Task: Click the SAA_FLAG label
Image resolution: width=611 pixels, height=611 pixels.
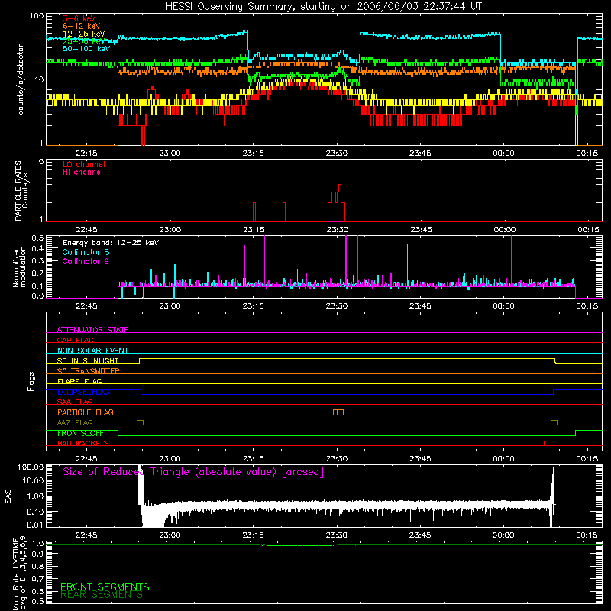Action: [75, 402]
